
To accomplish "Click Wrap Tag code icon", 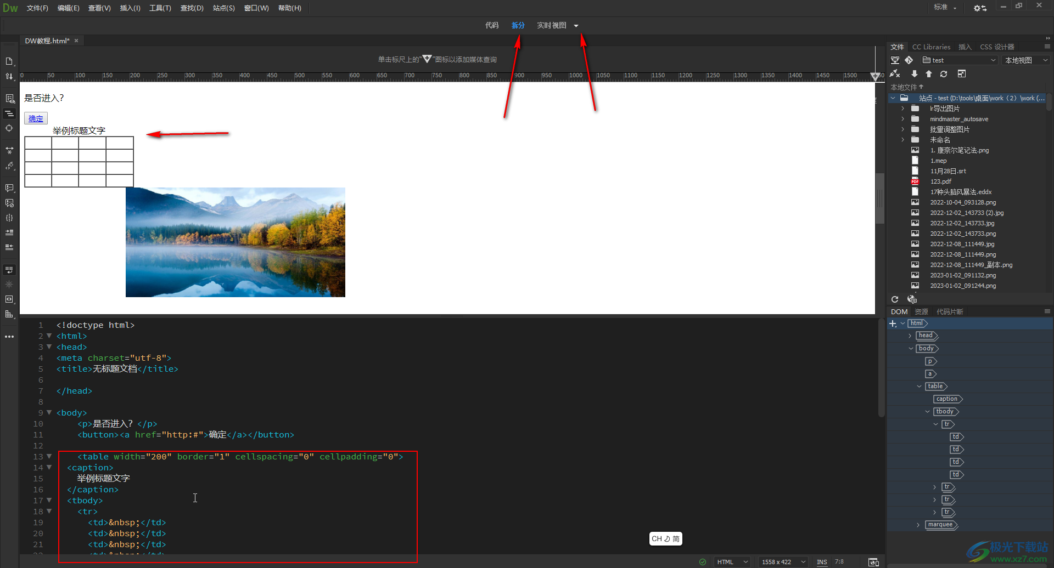I will (x=9, y=299).
